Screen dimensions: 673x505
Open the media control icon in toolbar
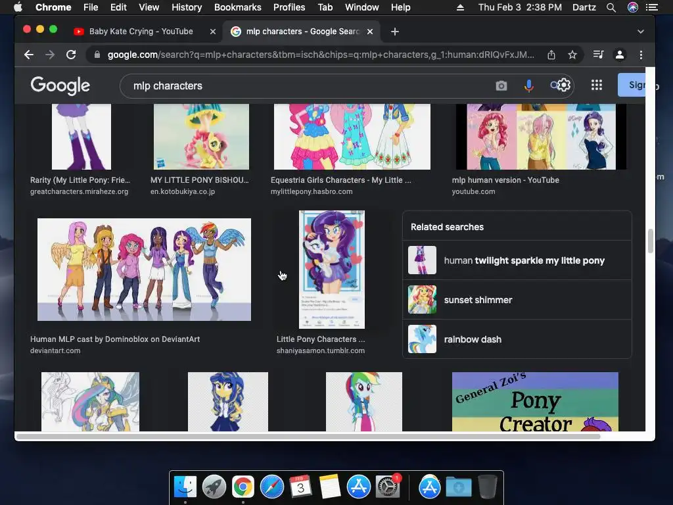tap(598, 55)
